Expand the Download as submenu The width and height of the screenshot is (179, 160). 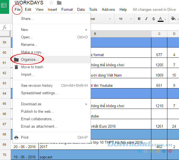pyautogui.click(x=52, y=104)
